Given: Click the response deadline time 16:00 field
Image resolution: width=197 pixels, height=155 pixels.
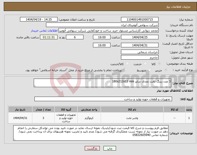Looking at the screenshot, I should (x=102, y=37).
